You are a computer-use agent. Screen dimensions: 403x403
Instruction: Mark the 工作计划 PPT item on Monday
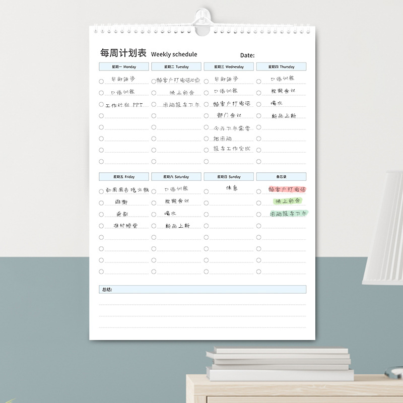[101, 104]
